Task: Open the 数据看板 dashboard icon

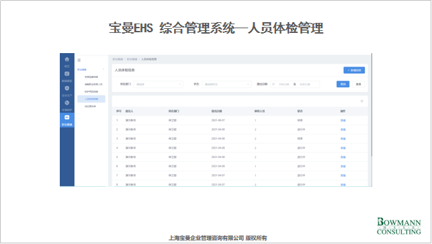Action: click(67, 74)
